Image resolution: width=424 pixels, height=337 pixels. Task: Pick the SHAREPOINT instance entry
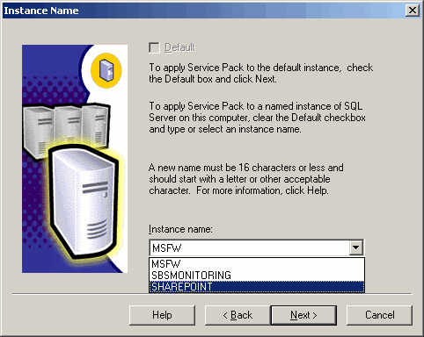(x=257, y=287)
